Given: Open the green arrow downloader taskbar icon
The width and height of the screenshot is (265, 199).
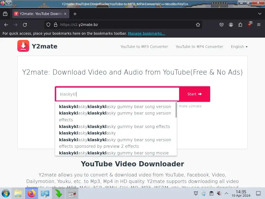Looking at the screenshot, I should coord(58,193).
